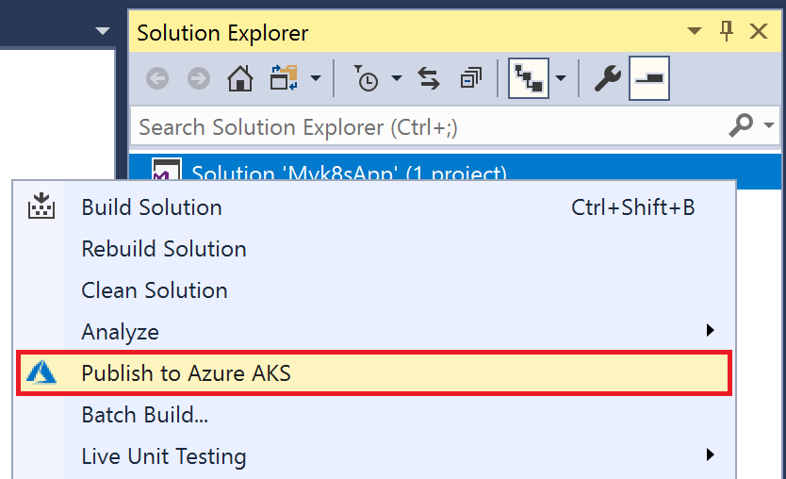Toggle the Show All Files nested view button
The image size is (786, 479).
pos(529,79)
